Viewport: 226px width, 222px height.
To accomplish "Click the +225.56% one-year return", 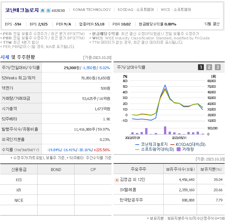I will (x=102, y=150).
